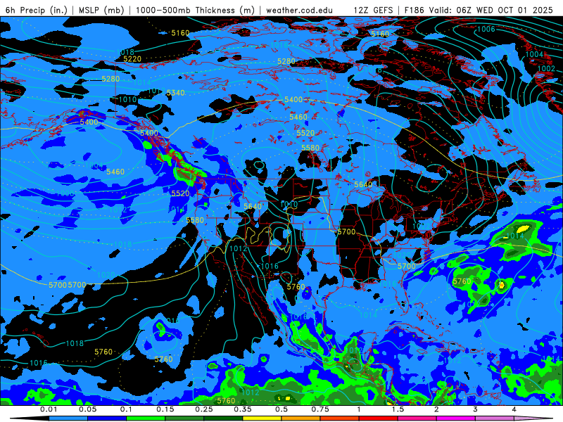Click the 0.5 legend value
Screen dimensions: 563x422
click(x=281, y=409)
